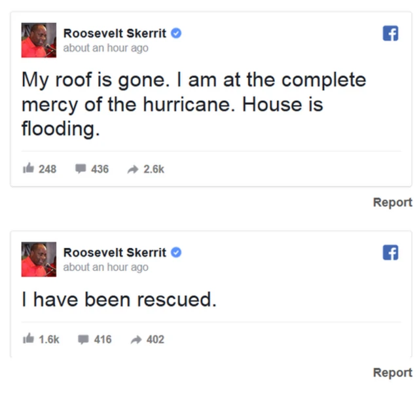Open Roosevelt Skerrit's name on the rescued post
The width and height of the screenshot is (419, 419).
115,252
